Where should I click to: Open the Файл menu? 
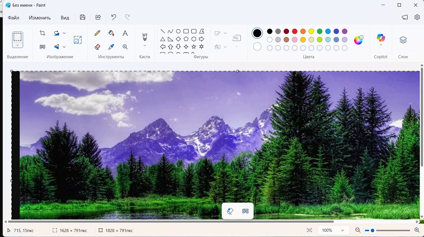pyautogui.click(x=13, y=17)
